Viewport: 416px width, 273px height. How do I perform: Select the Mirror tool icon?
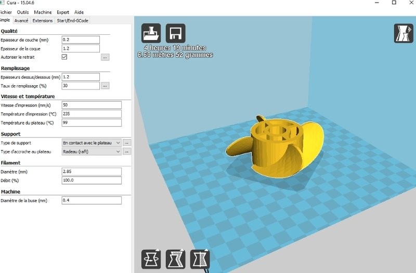click(199, 259)
